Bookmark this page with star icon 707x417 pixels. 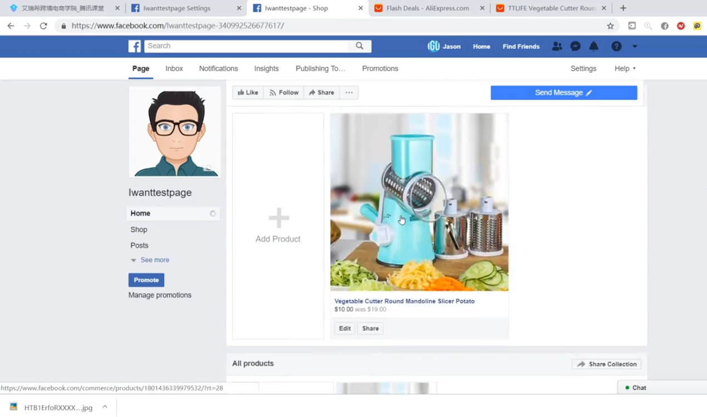coord(610,26)
